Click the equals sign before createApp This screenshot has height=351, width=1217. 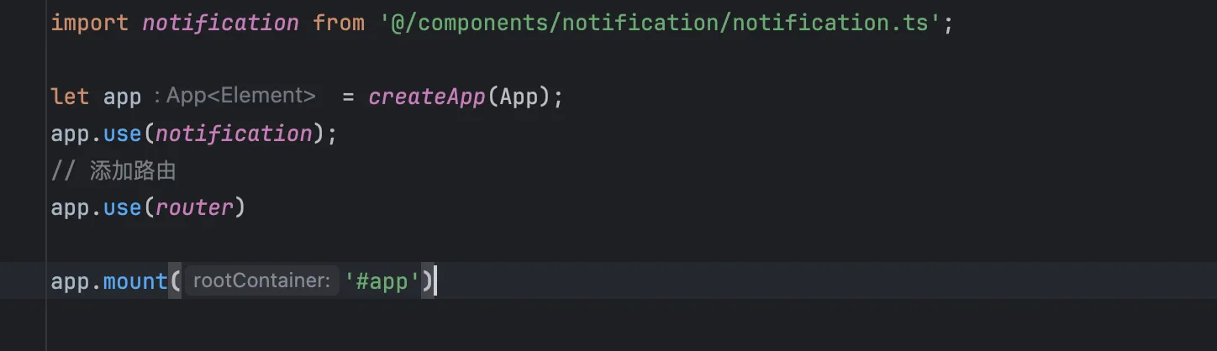(x=349, y=97)
